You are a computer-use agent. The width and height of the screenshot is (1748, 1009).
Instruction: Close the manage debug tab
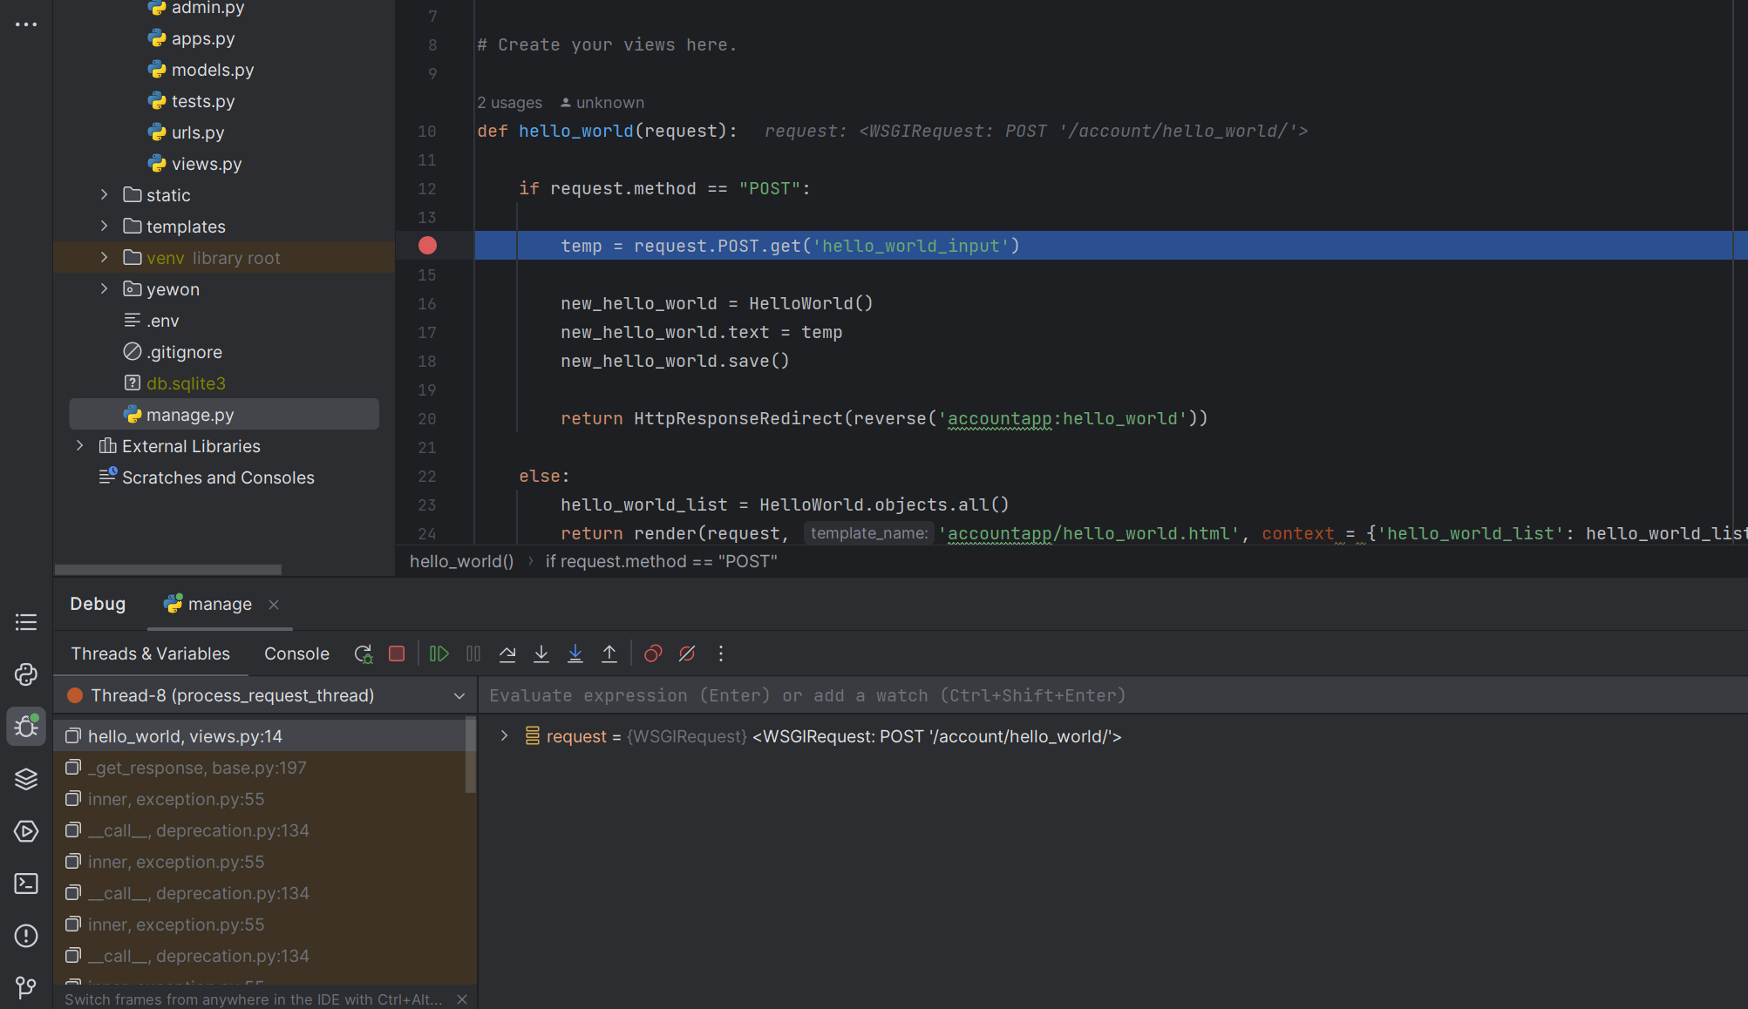click(274, 605)
